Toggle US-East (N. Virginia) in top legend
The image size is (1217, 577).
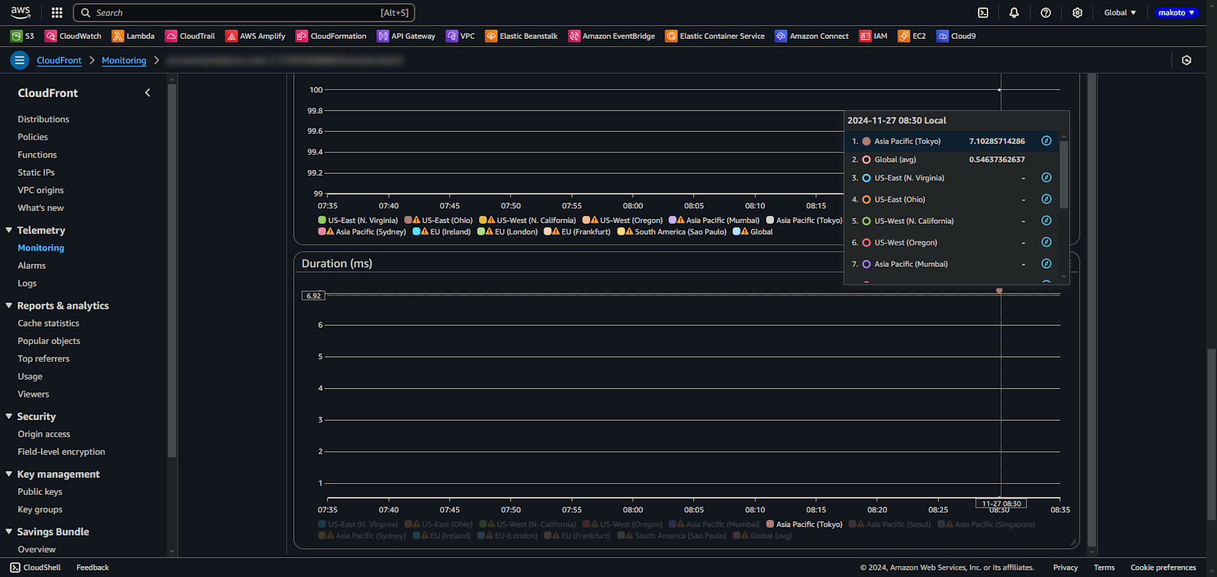[358, 220]
